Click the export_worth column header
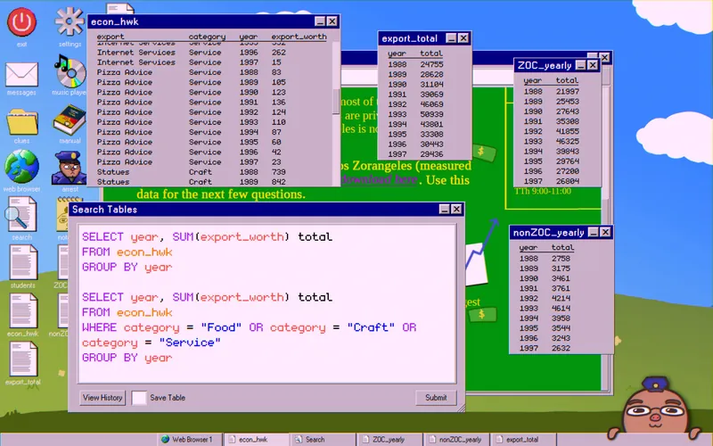 point(299,37)
